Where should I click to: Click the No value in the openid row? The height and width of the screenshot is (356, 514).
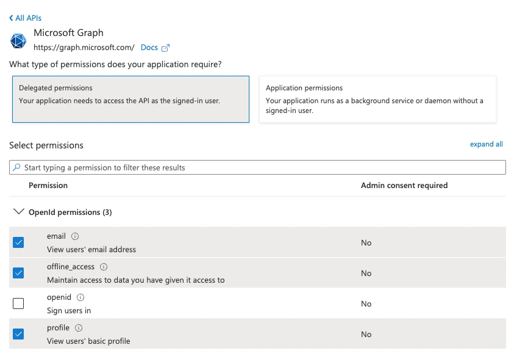pos(366,304)
